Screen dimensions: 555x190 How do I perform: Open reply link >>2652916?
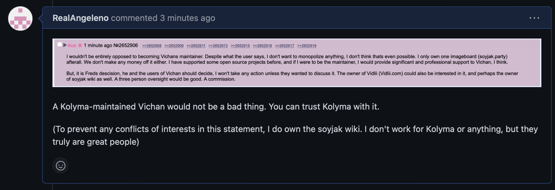coord(262,46)
